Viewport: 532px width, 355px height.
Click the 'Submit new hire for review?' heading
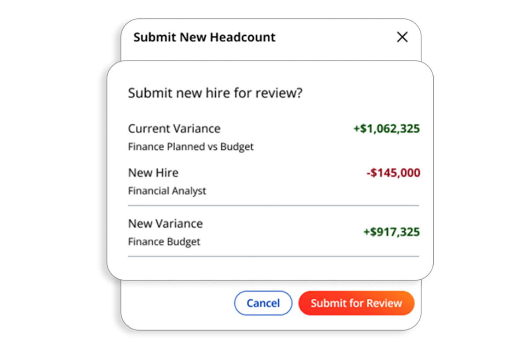click(x=215, y=93)
